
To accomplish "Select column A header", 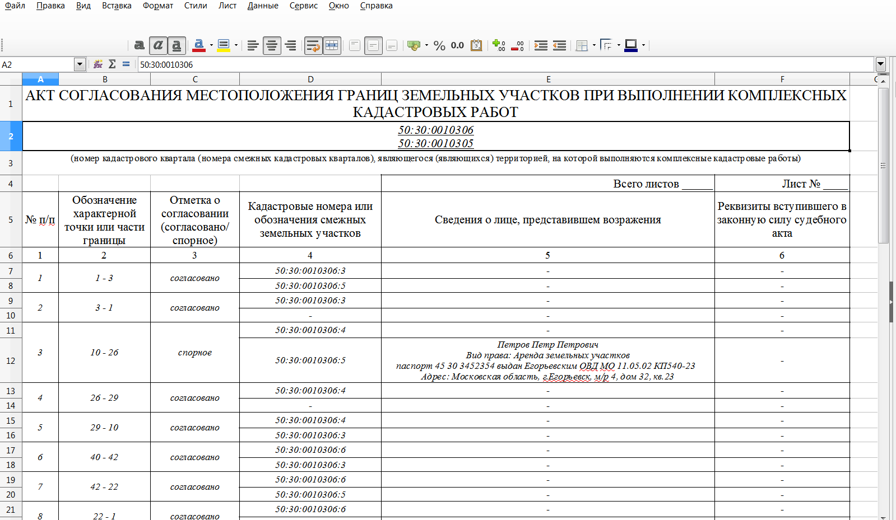I will (x=40, y=79).
